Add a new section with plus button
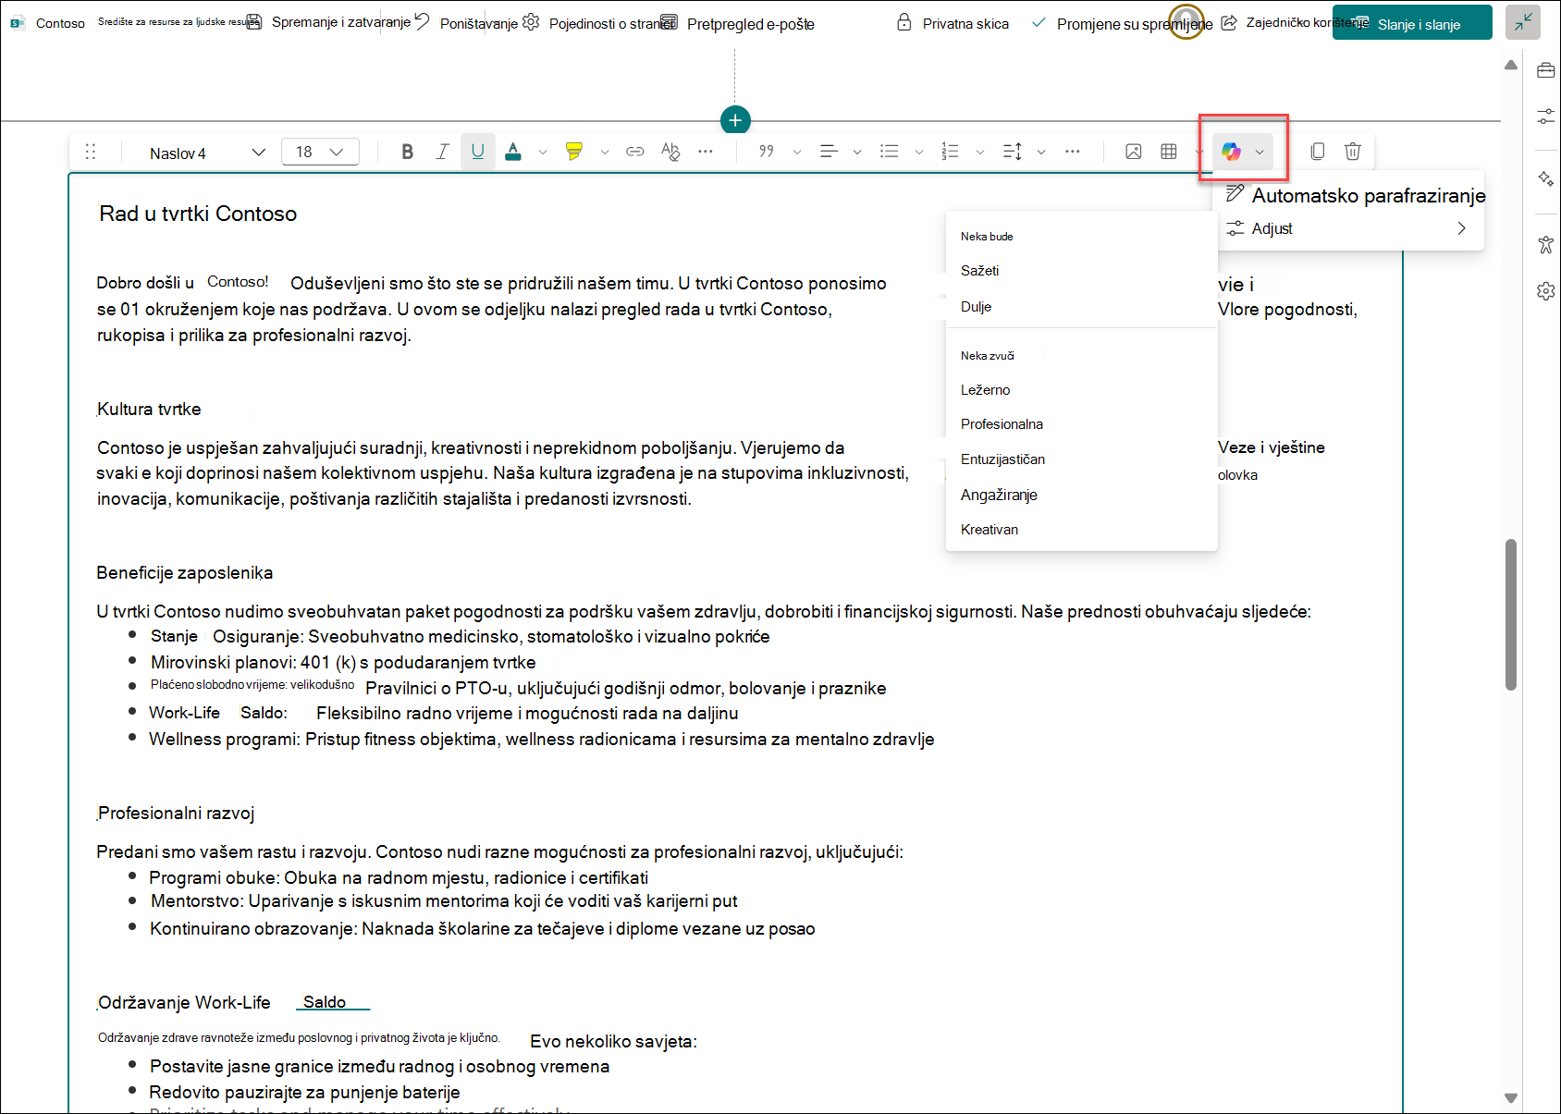 735,120
